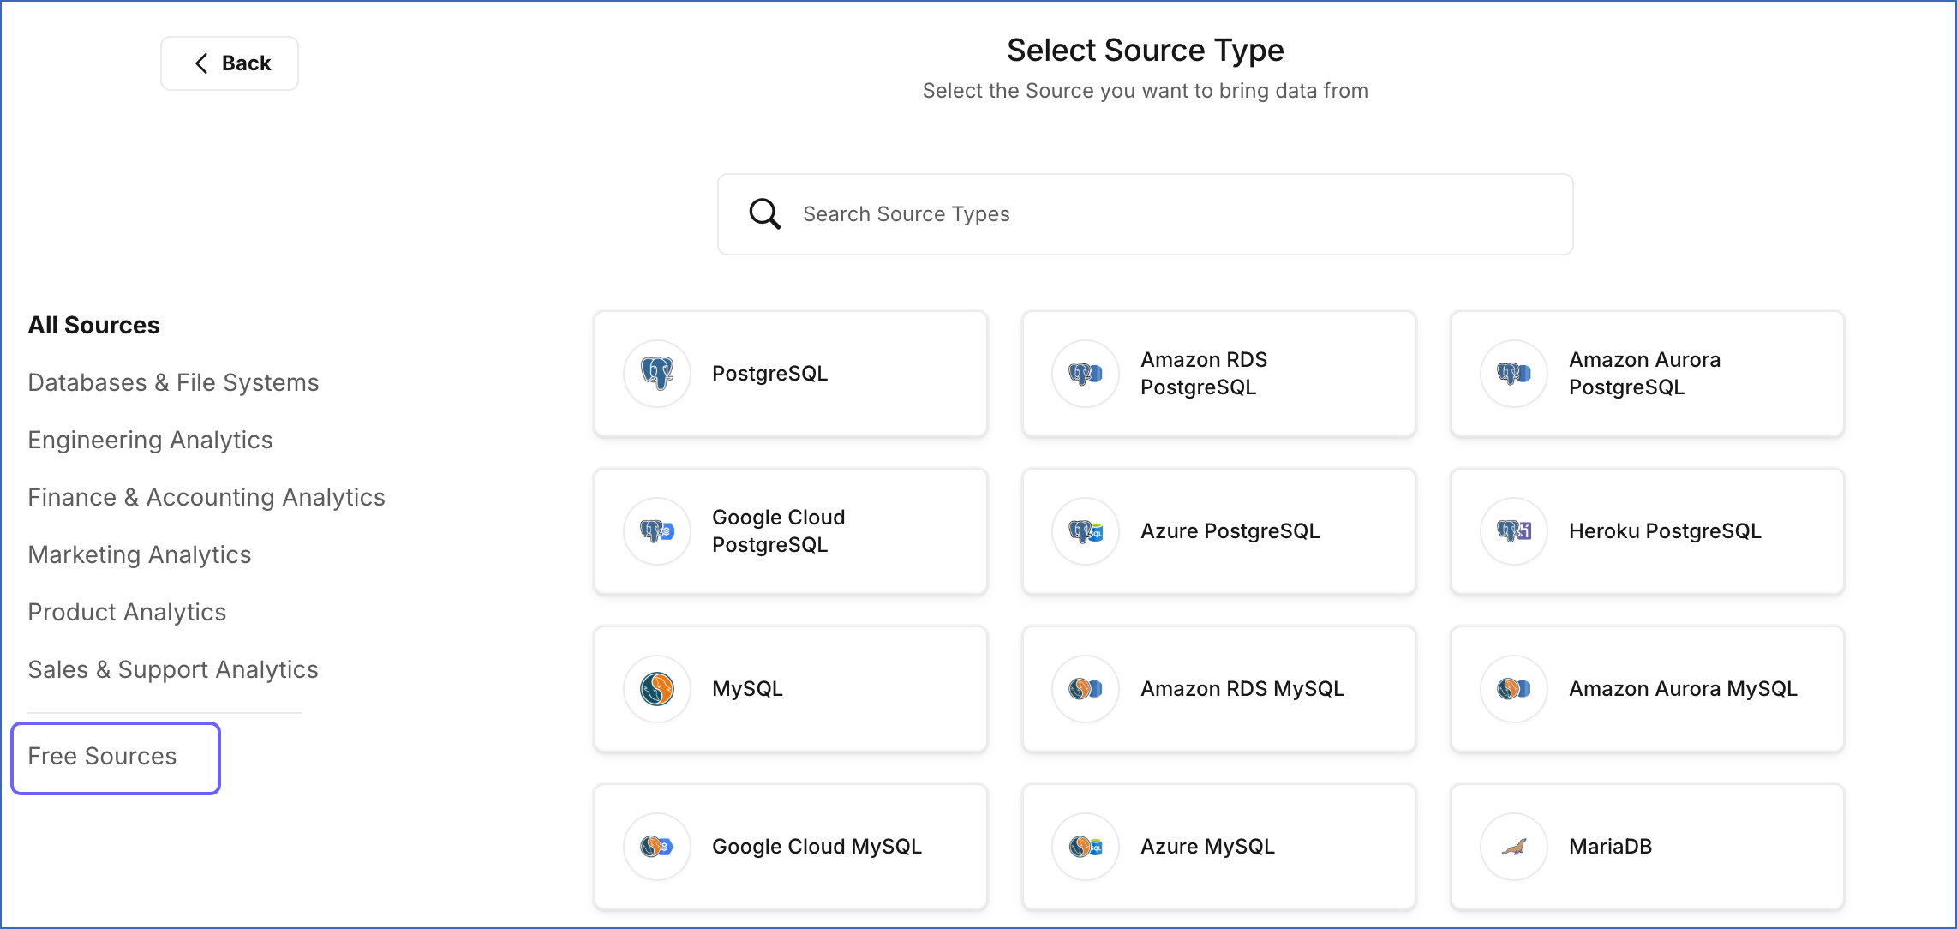Click the MariaDB seal icon
Screen dimensions: 1957x929
point(1514,847)
